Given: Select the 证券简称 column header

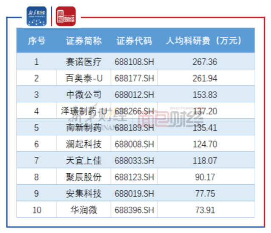Looking at the screenshot, I should click(84, 41).
